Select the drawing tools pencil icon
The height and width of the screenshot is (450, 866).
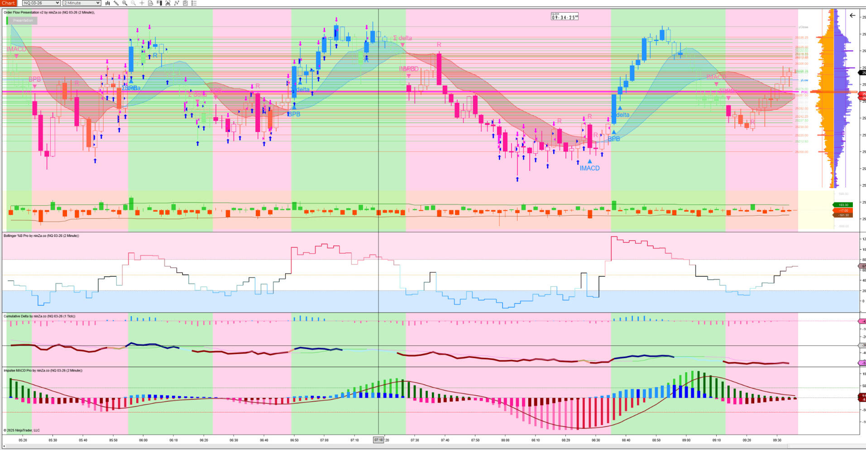(116, 3)
